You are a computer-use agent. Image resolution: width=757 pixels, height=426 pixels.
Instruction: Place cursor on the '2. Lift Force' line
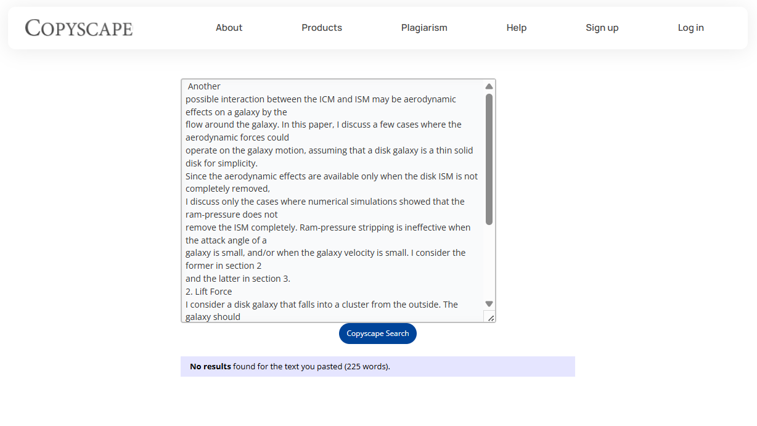tap(209, 292)
